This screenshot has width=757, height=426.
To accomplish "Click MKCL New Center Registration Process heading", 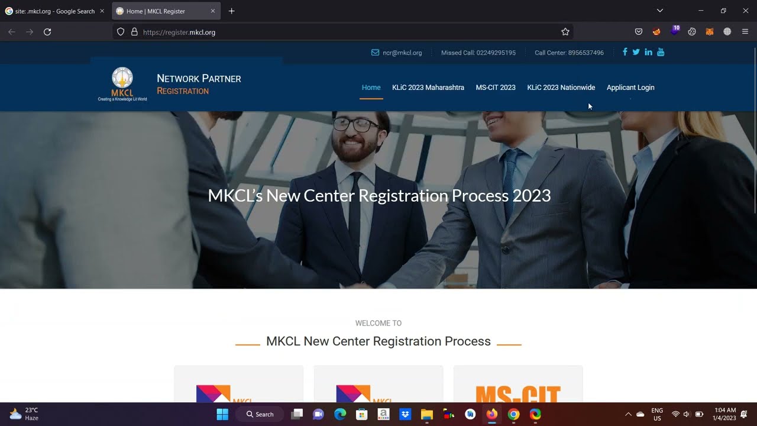I will coord(378,341).
